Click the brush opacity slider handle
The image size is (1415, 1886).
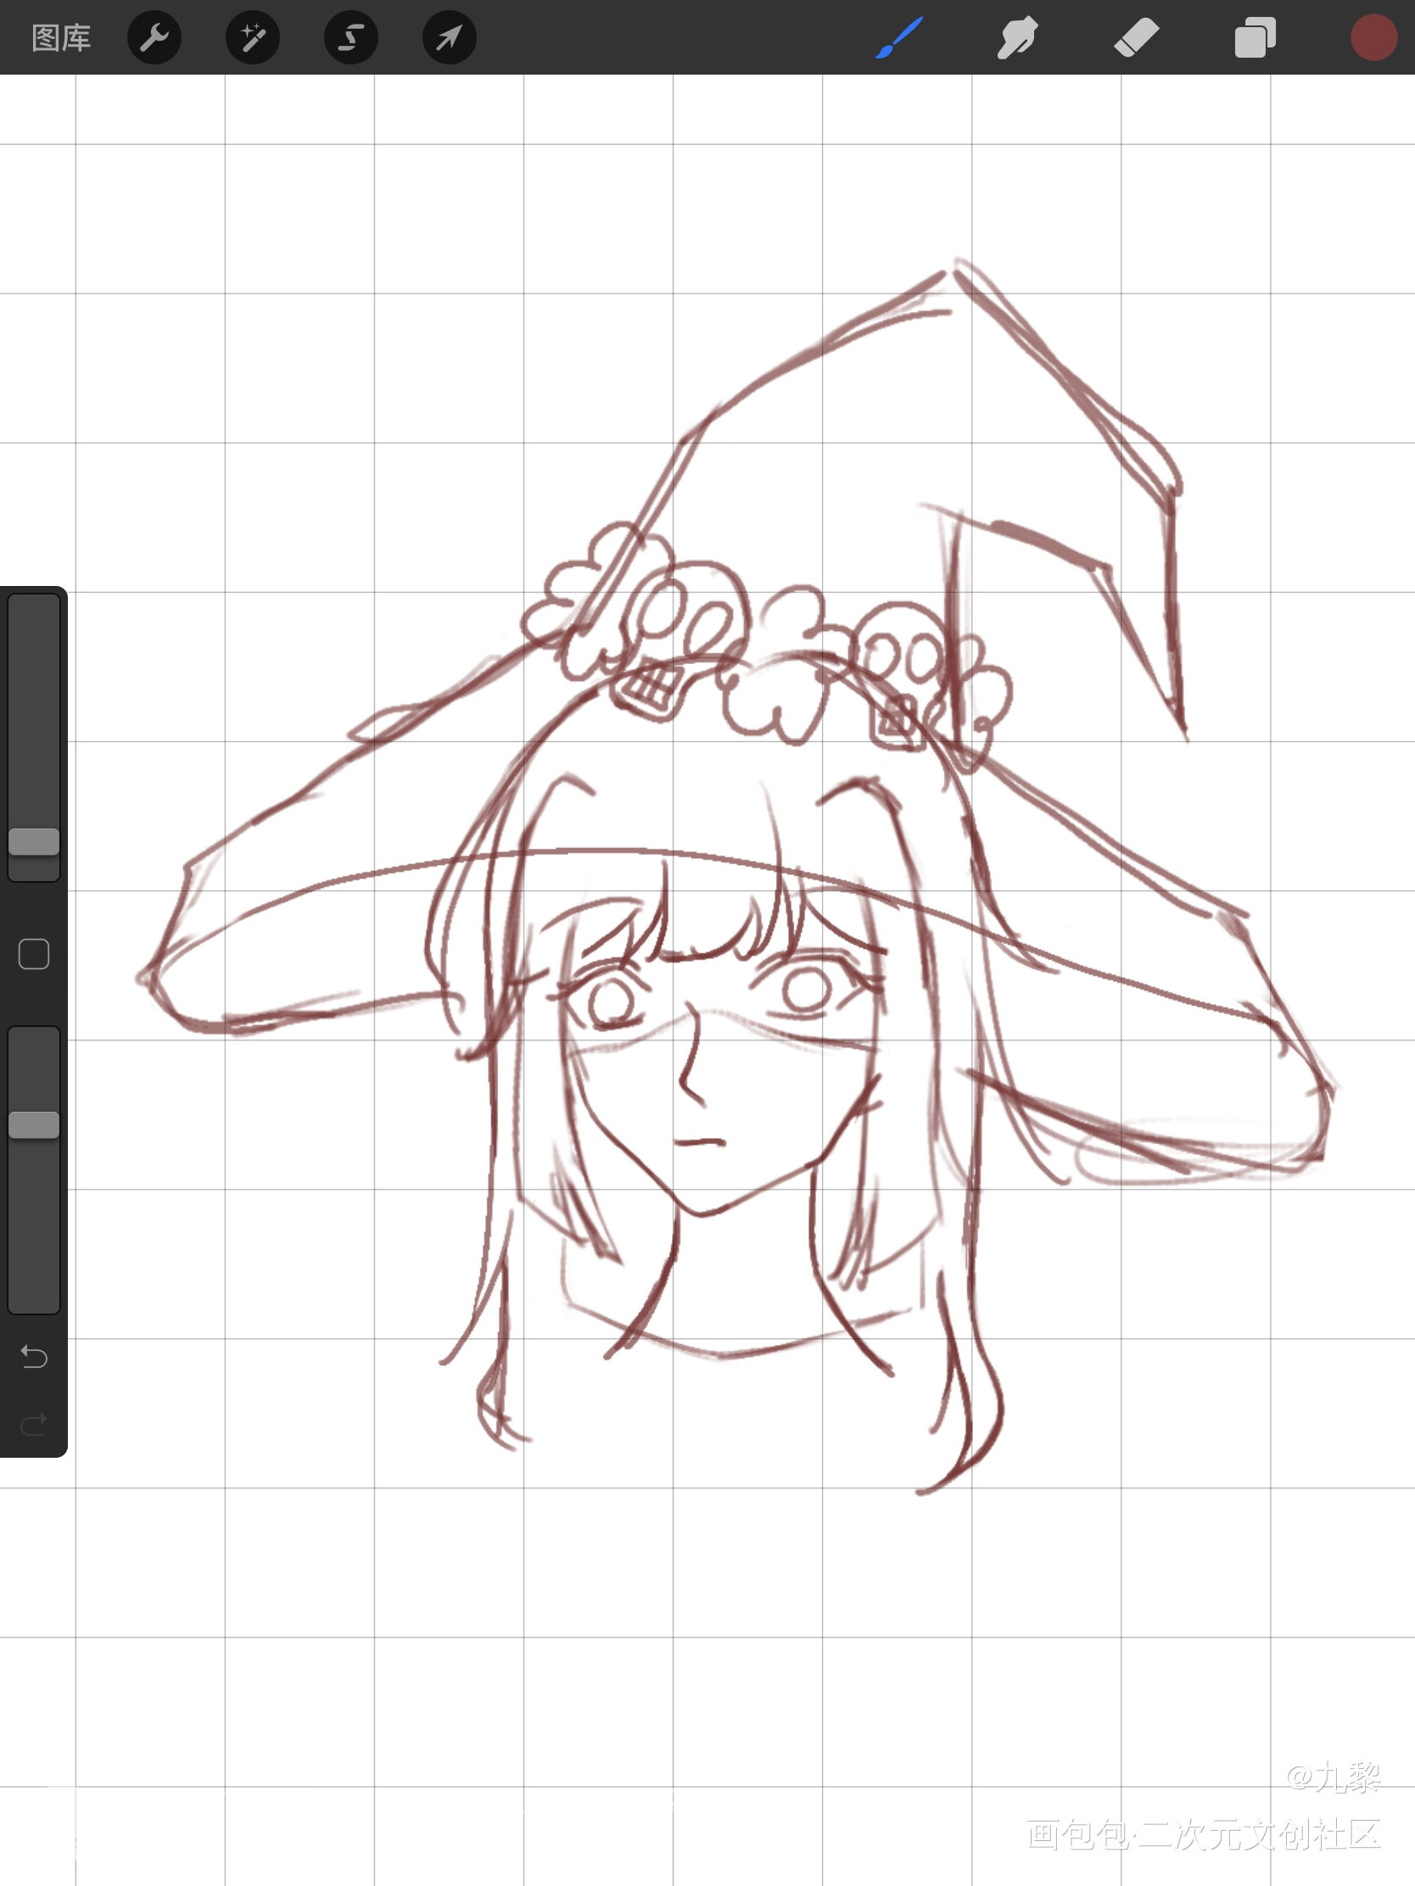(x=34, y=1124)
